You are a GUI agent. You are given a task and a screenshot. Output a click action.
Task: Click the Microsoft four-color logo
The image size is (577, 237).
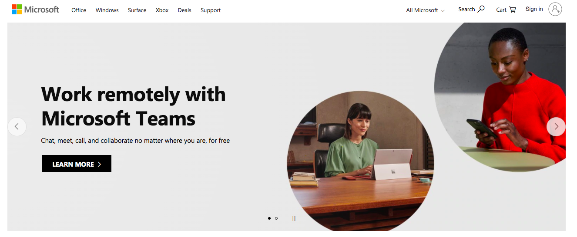[17, 10]
